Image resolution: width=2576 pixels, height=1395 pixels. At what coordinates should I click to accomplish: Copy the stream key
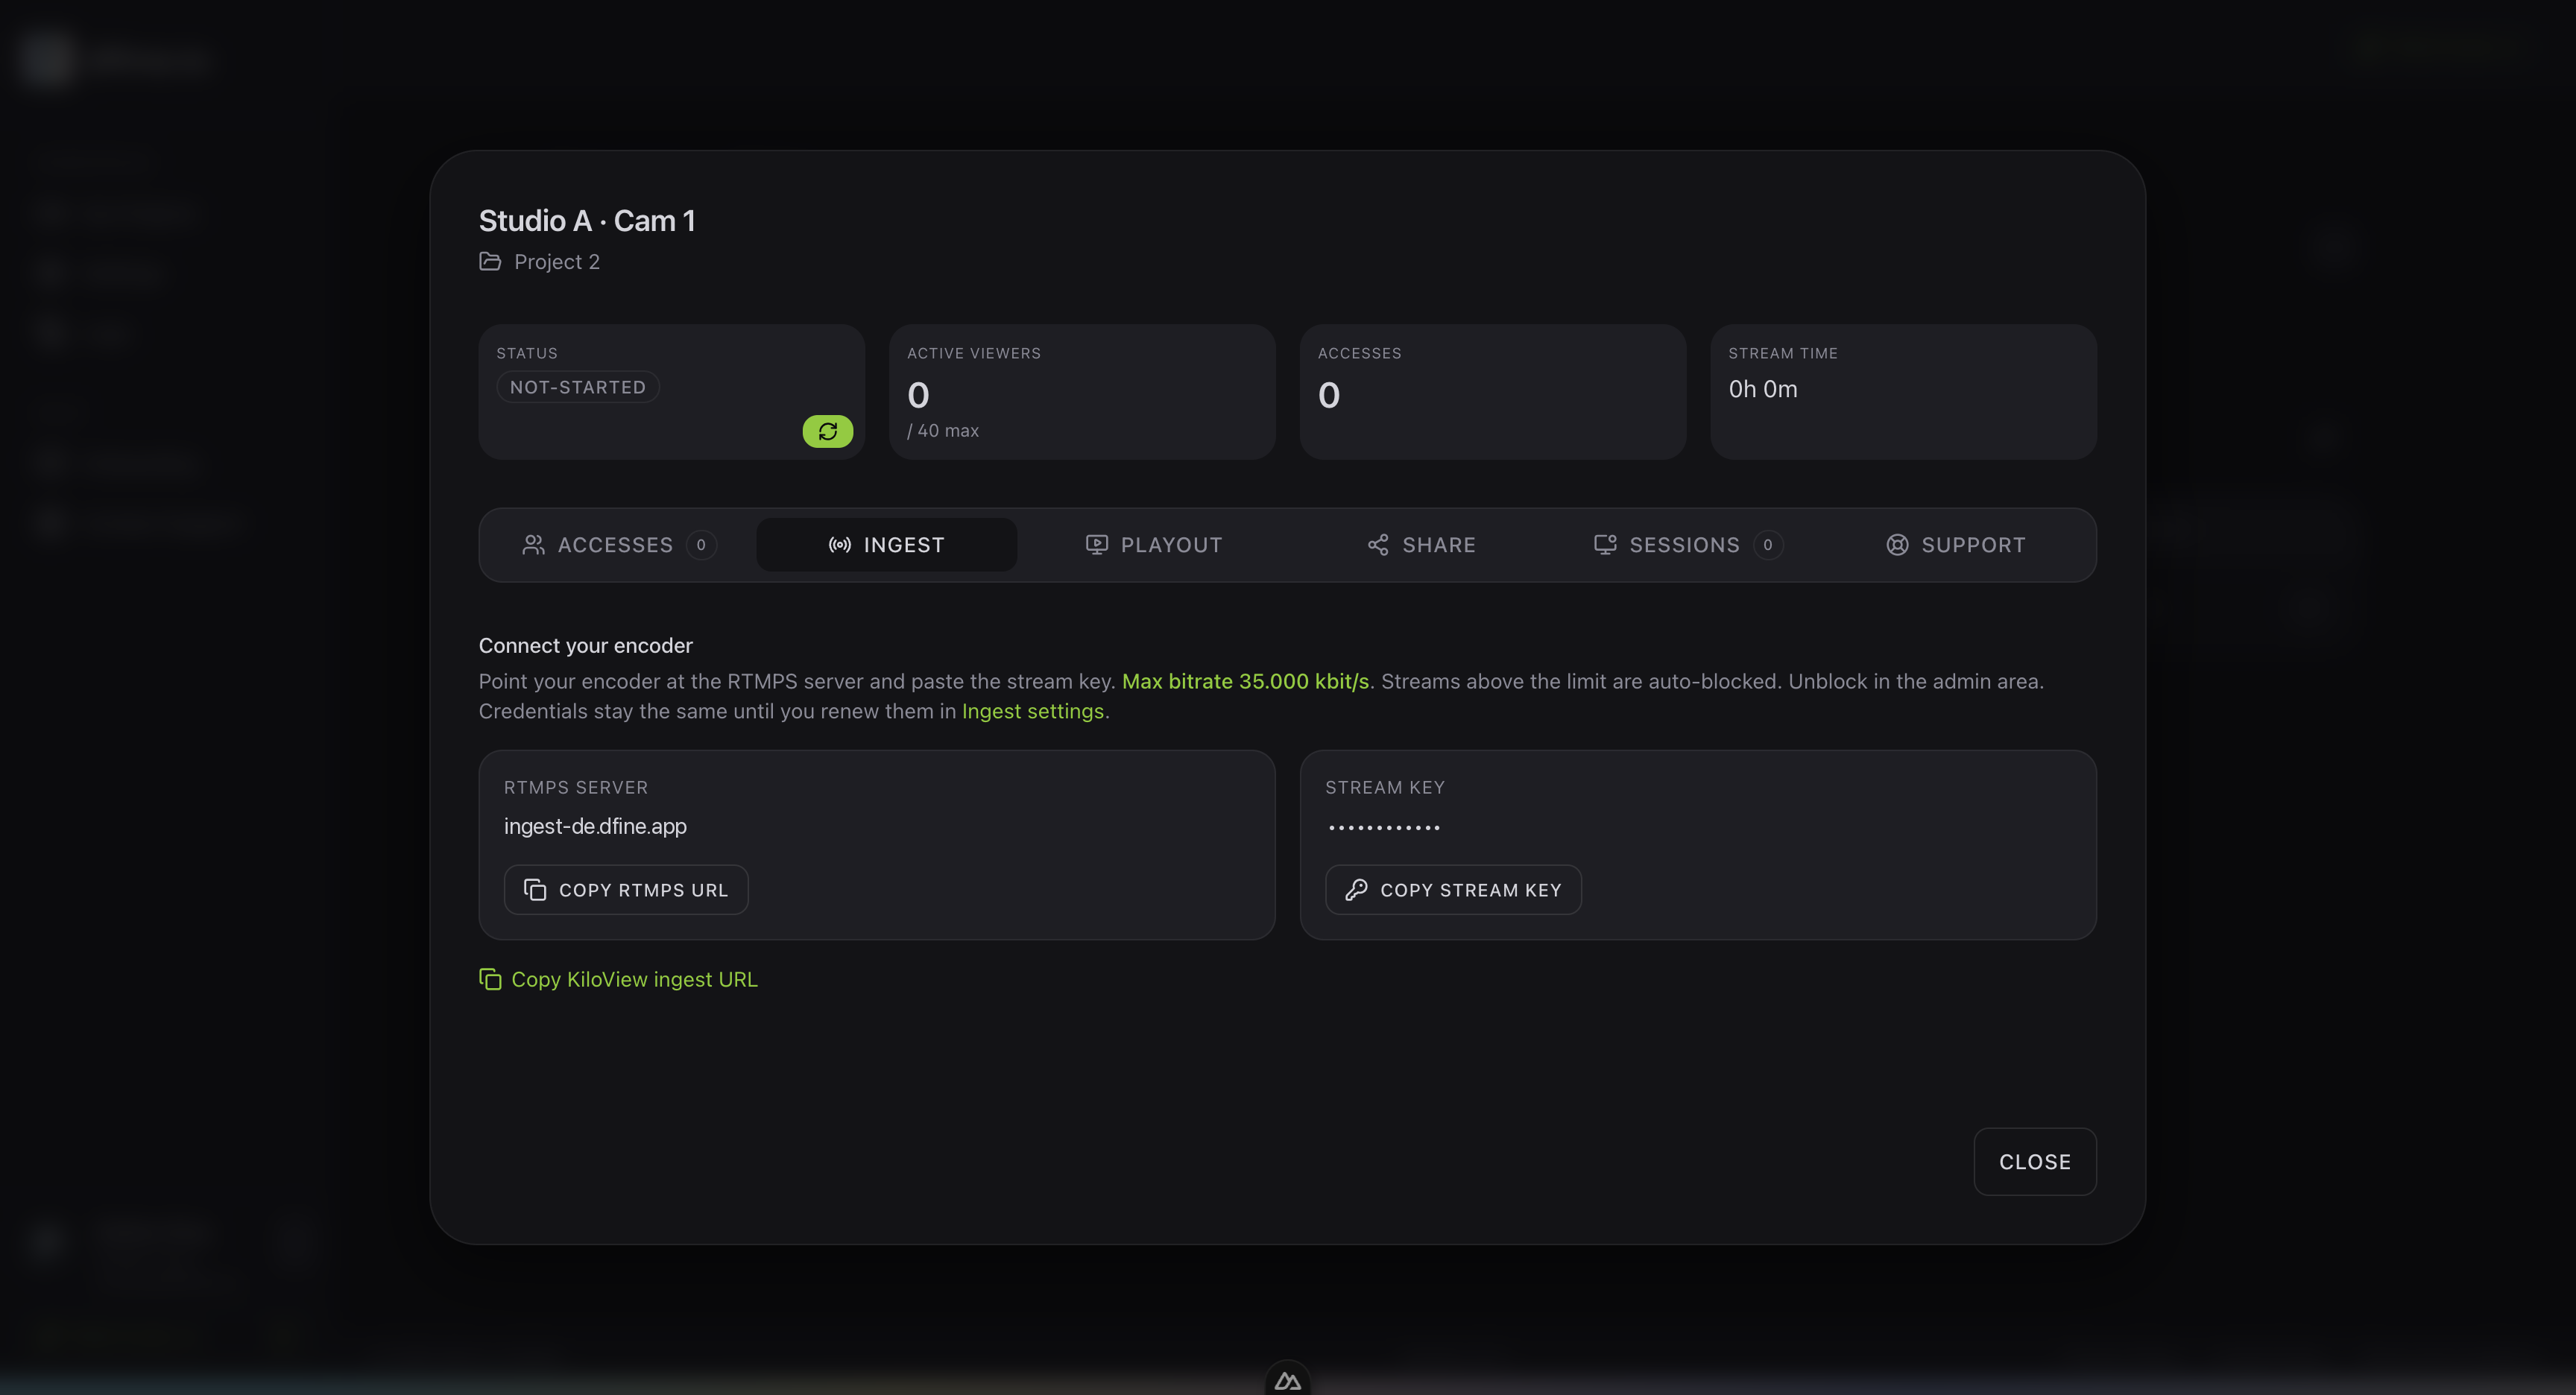point(1453,890)
